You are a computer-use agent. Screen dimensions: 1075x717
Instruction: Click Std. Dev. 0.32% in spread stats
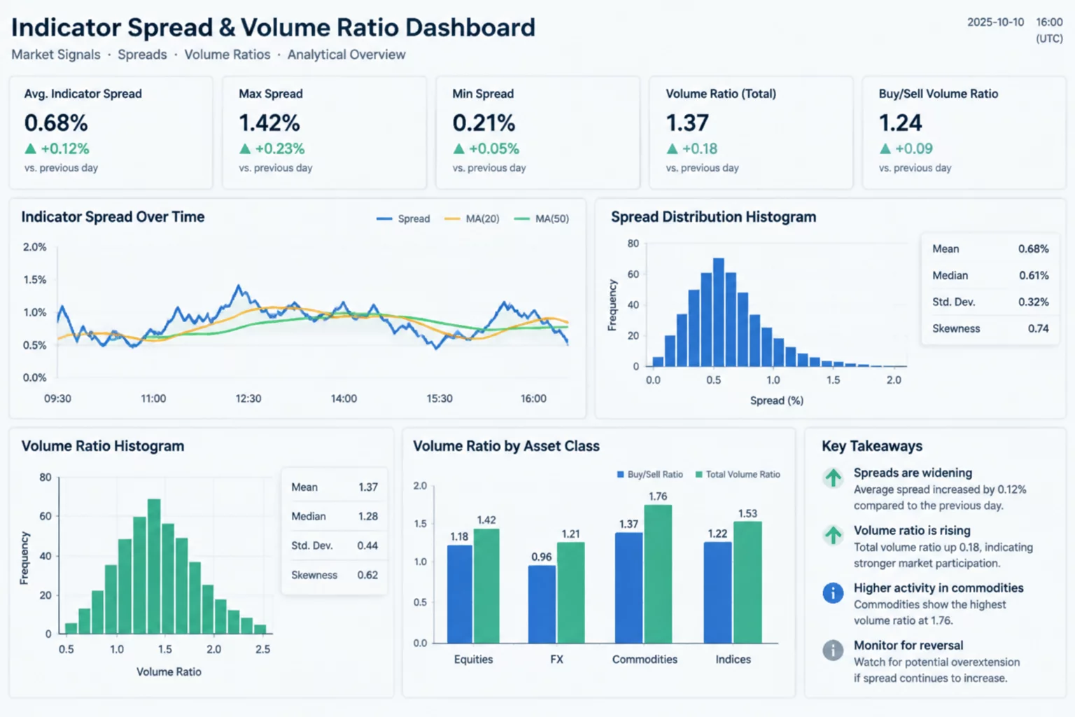coord(990,302)
